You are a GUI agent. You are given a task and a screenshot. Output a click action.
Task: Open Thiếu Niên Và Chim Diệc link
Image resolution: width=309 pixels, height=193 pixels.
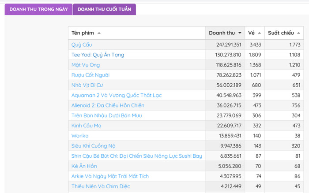[101, 186]
